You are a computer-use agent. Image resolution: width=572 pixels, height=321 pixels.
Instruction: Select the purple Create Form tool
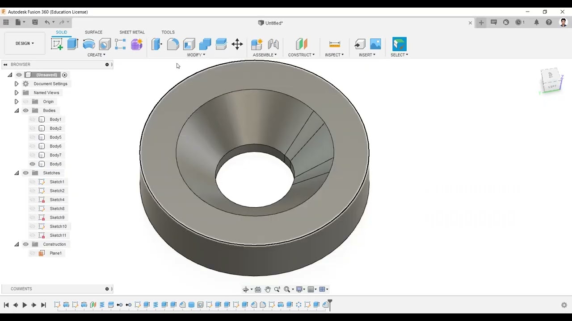tap(137, 44)
